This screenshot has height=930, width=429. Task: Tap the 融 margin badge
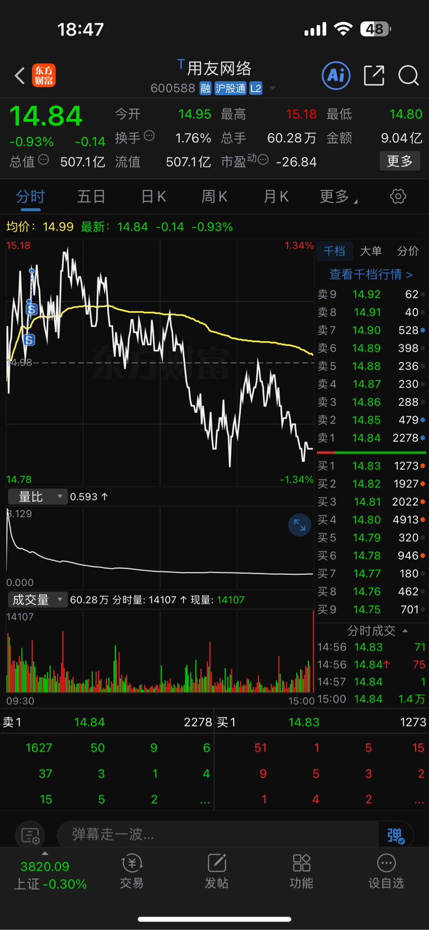coord(206,88)
